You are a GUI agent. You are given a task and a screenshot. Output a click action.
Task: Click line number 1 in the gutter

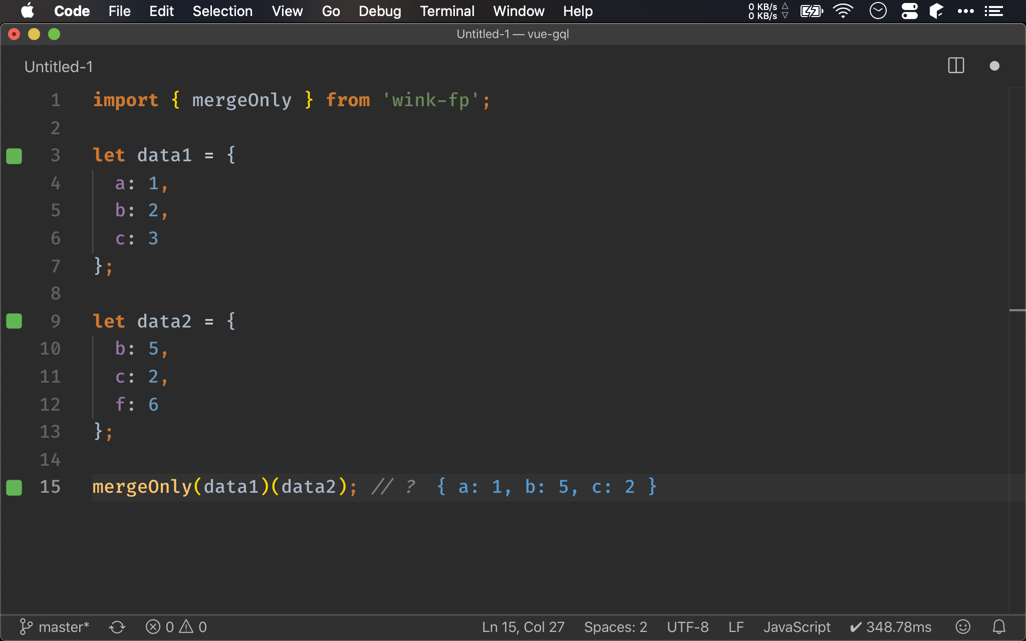tap(56, 100)
